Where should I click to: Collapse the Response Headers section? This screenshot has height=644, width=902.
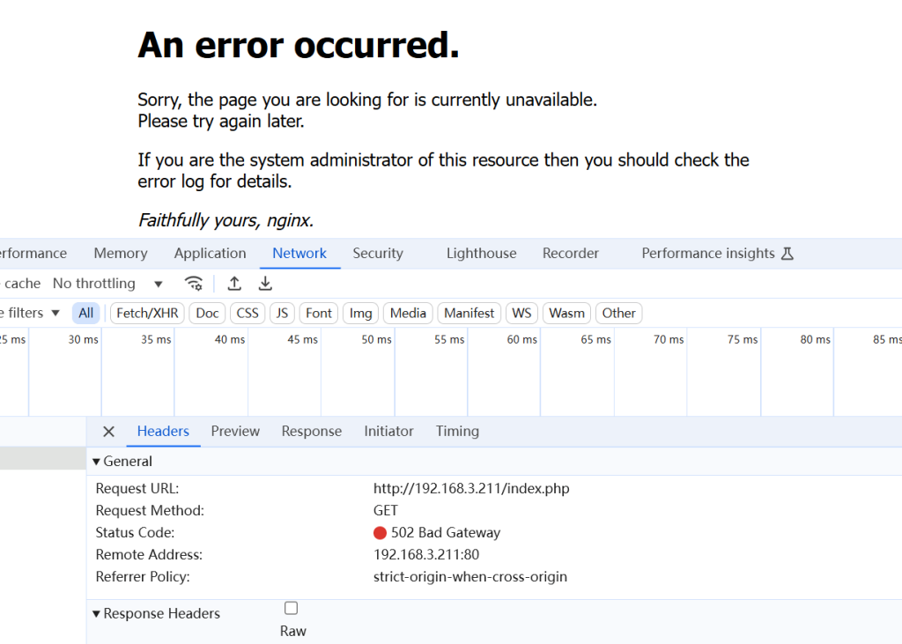pos(97,613)
